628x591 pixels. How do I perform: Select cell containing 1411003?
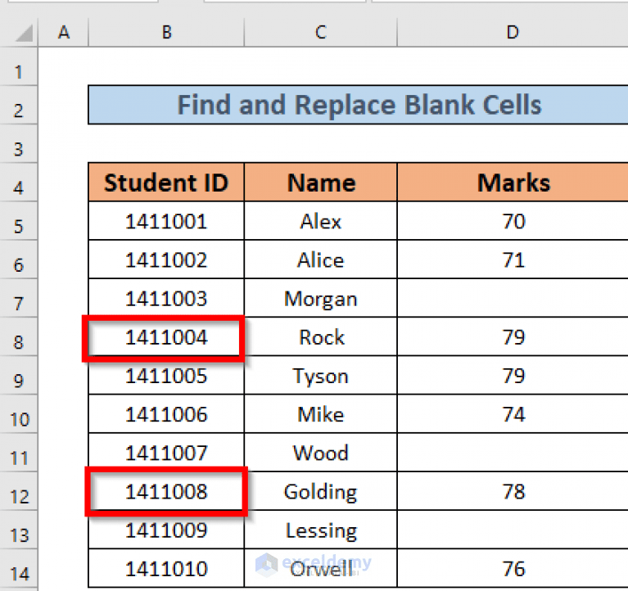click(166, 298)
